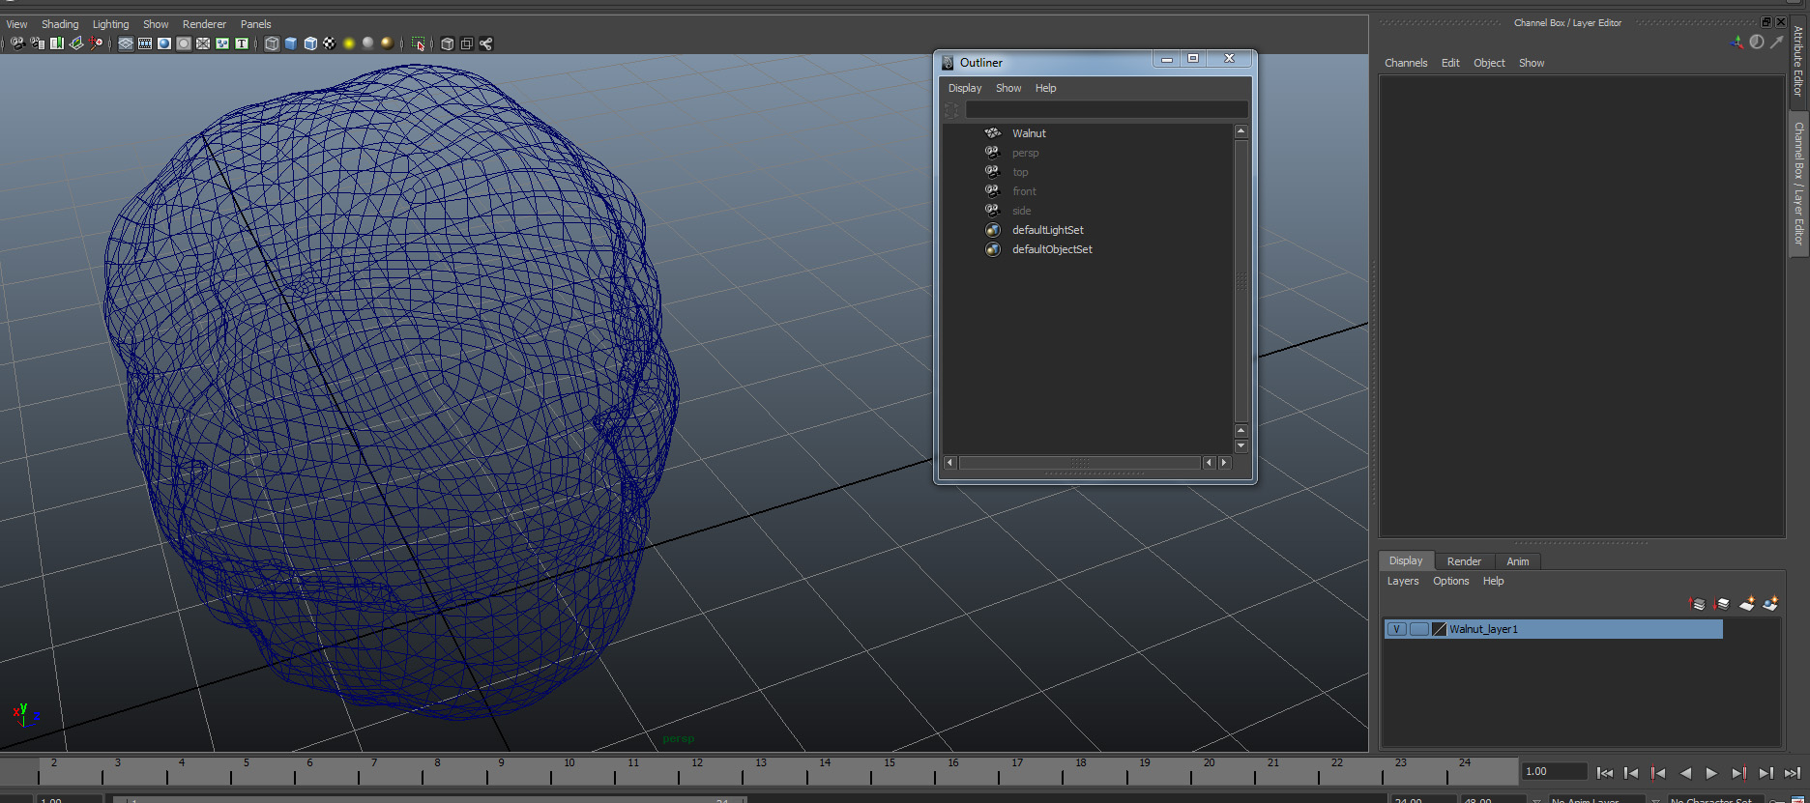Click the Image Plane toolbar icon
1810x803 pixels.
click(x=76, y=43)
